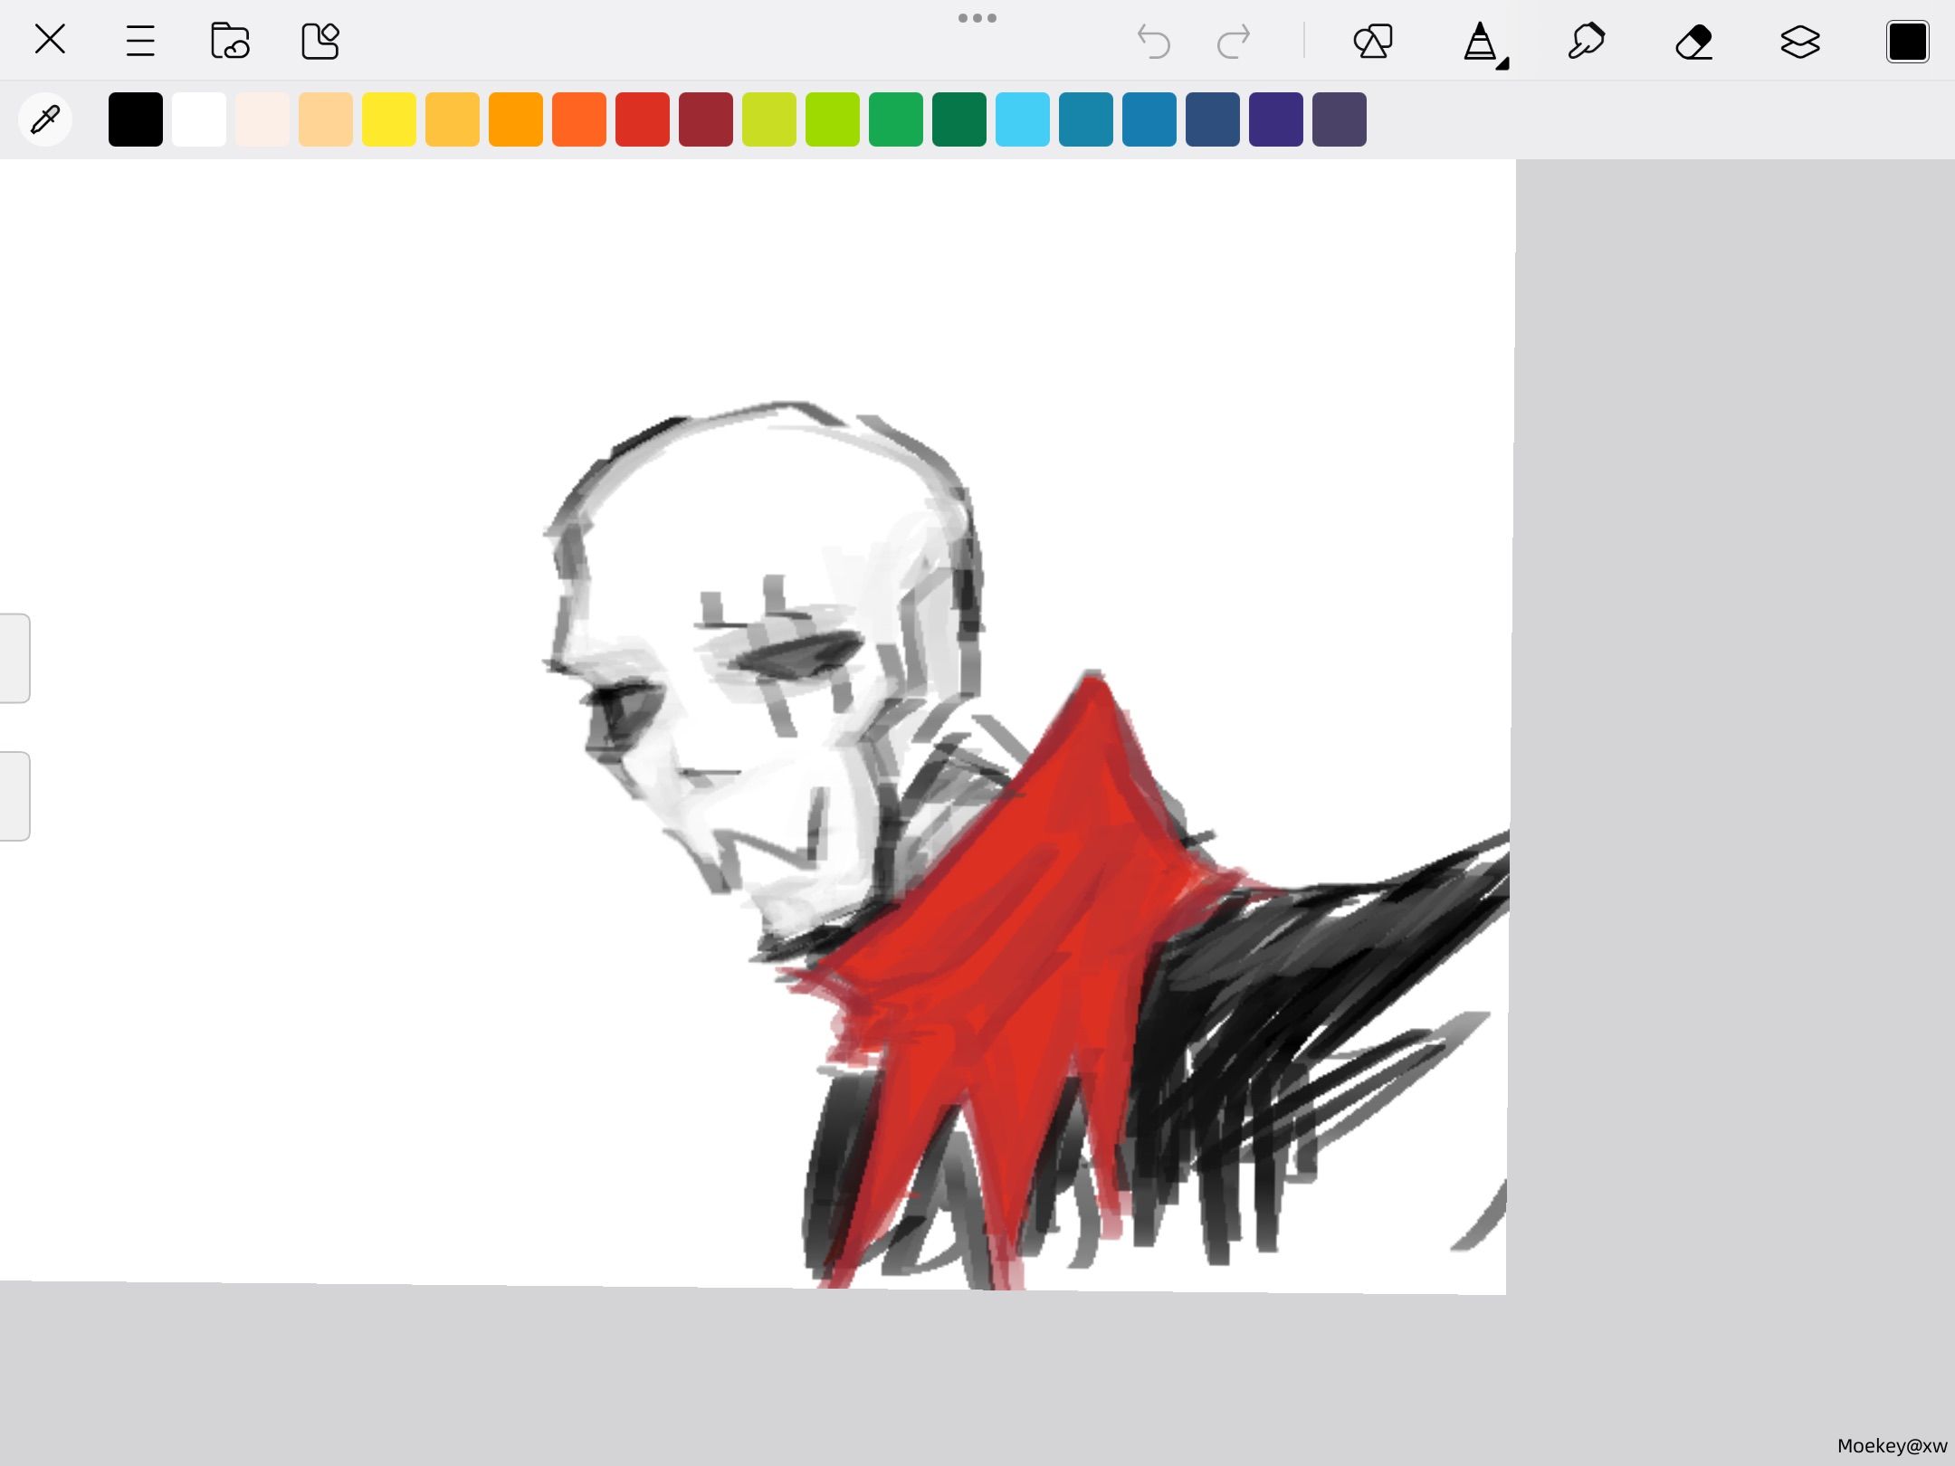Pick the red color swatch
The image size is (1955, 1466).
(643, 119)
